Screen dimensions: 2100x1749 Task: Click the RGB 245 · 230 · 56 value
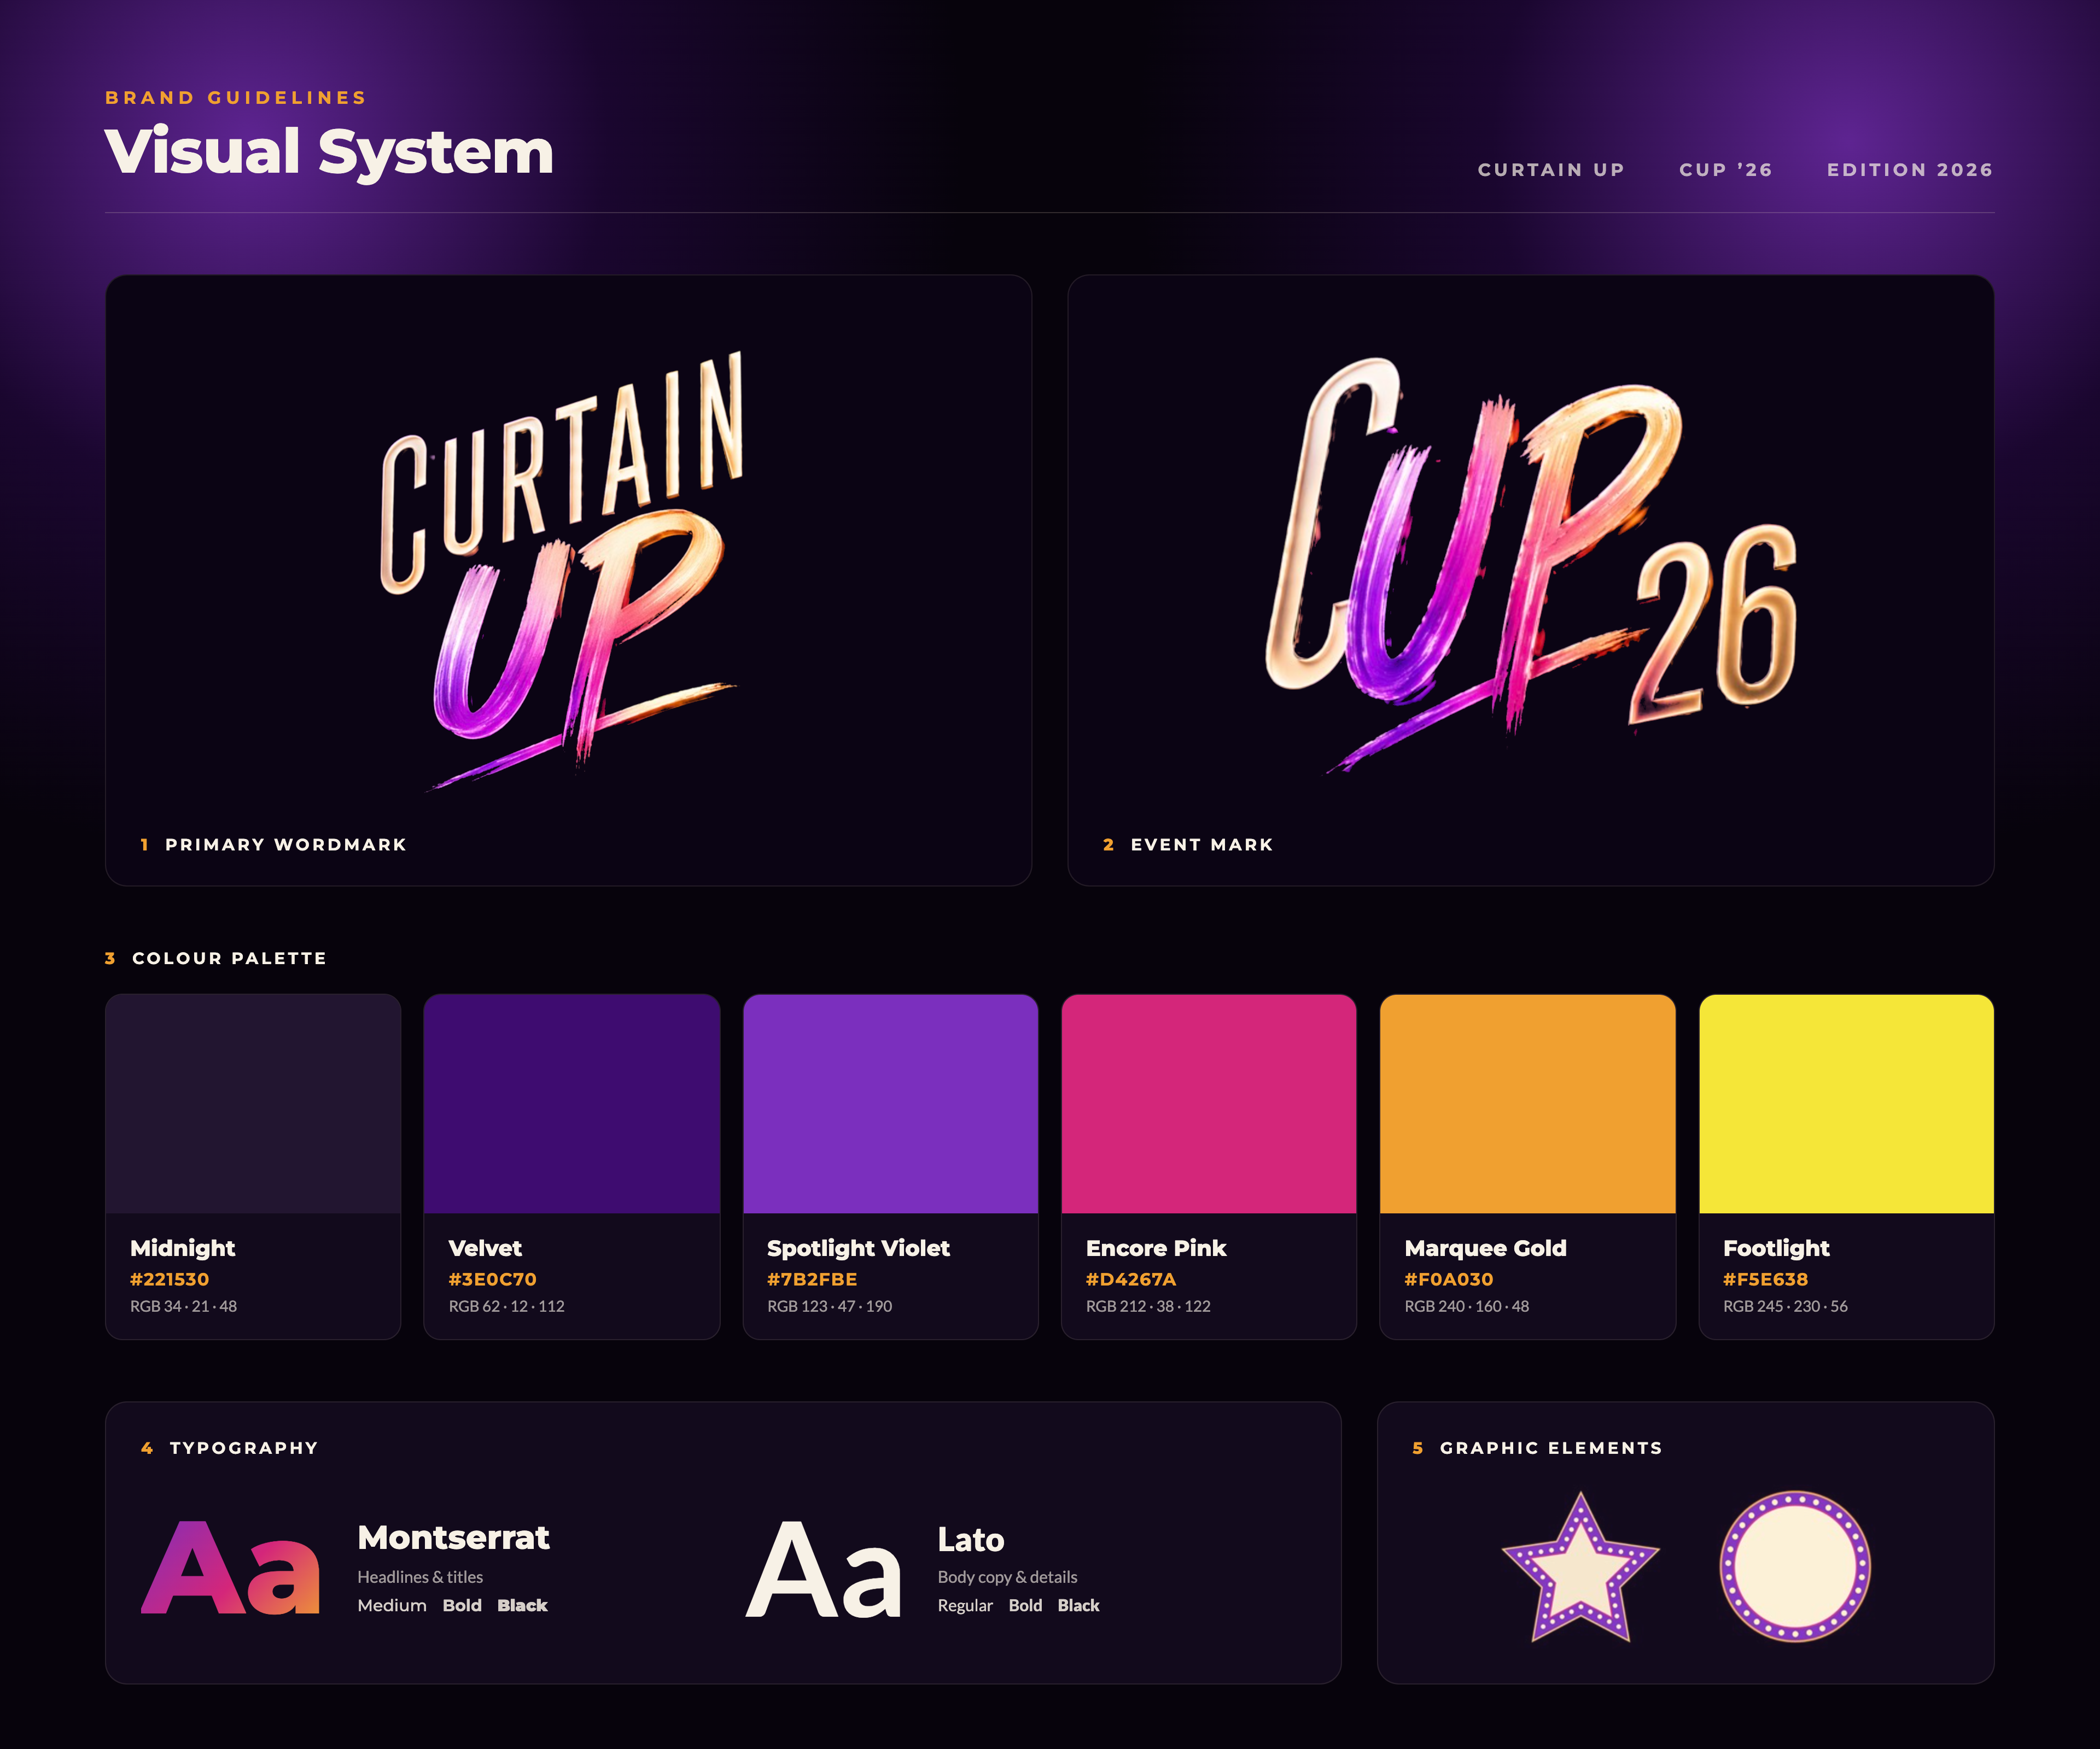point(1785,1306)
